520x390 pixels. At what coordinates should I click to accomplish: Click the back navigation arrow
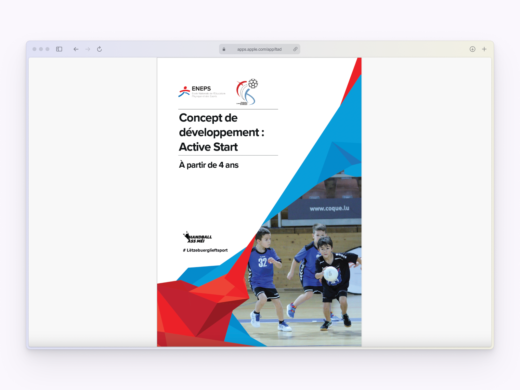76,49
